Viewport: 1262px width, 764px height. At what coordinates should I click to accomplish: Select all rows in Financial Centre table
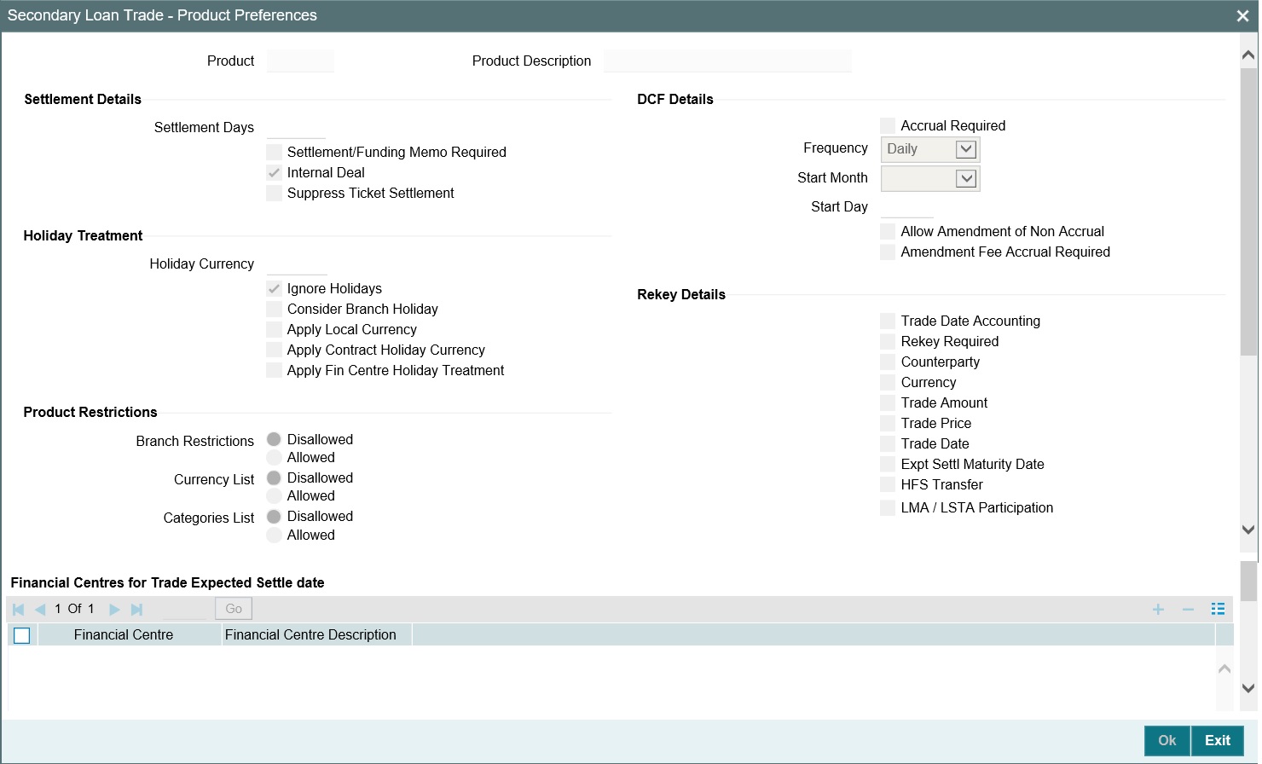(22, 635)
